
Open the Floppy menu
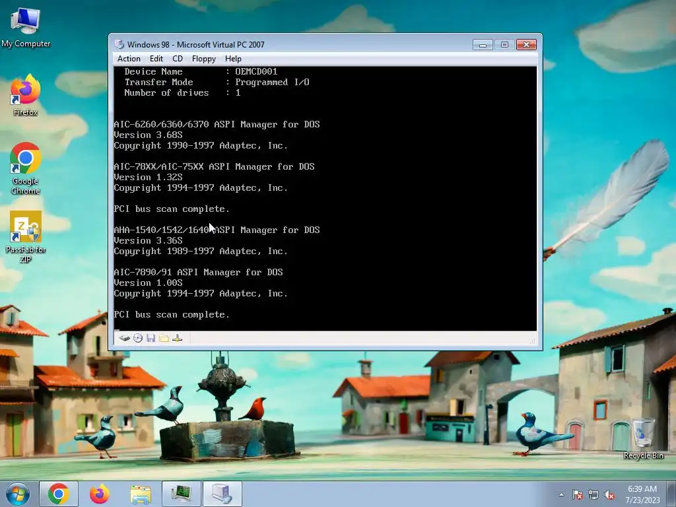click(203, 59)
